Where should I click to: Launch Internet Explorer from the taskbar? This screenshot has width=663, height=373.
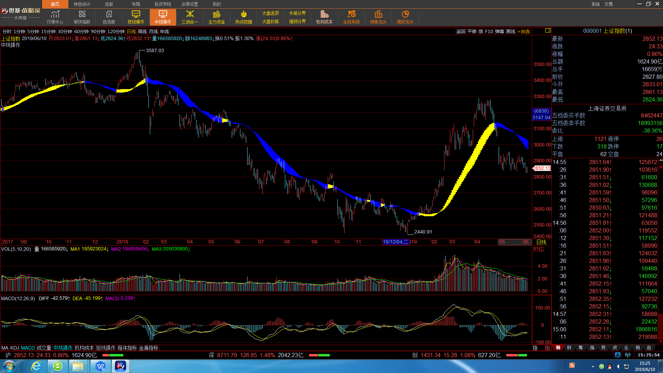pos(36,366)
